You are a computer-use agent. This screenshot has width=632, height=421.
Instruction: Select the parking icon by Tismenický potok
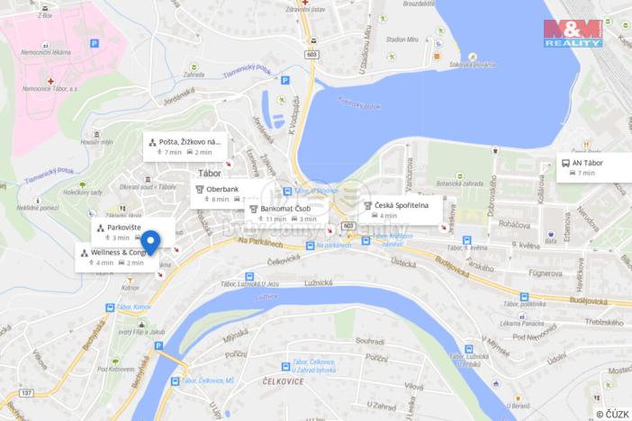click(x=285, y=81)
